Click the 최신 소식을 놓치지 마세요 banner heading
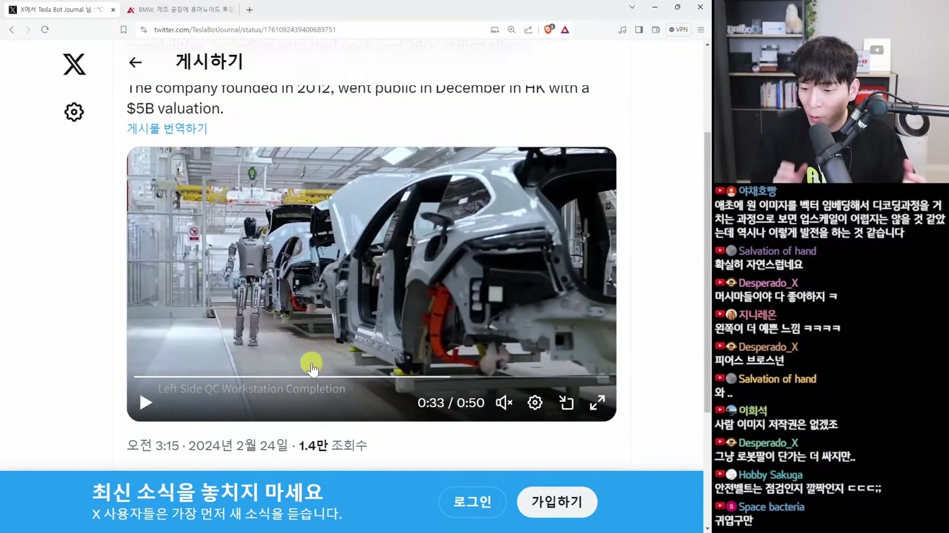 [208, 491]
